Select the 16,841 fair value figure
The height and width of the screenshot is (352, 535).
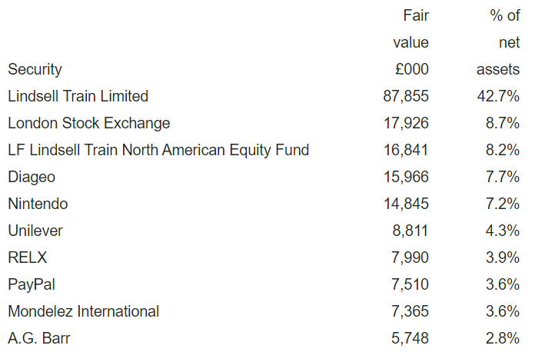pos(406,150)
